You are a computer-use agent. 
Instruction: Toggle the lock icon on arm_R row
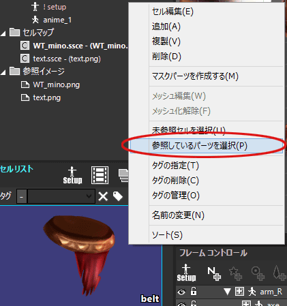tap(194, 291)
